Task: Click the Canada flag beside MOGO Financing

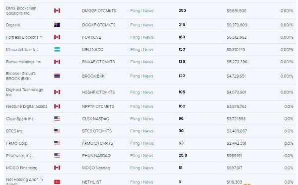Action: coord(57,168)
